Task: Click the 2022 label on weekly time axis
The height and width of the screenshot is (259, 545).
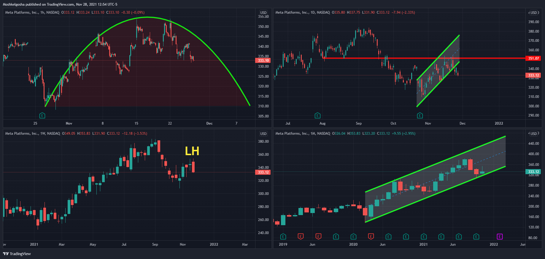Action: (214, 244)
